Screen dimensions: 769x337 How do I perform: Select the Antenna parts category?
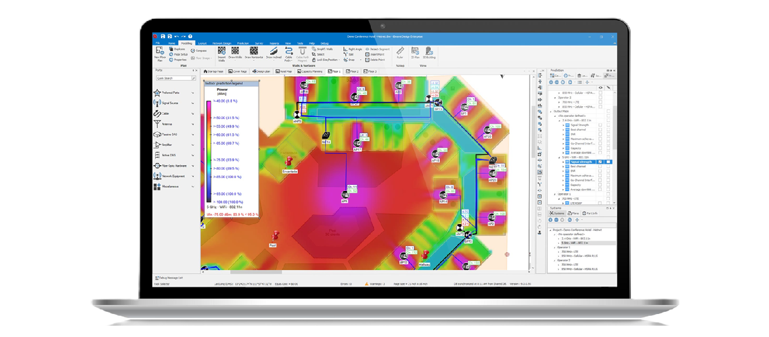pos(170,123)
